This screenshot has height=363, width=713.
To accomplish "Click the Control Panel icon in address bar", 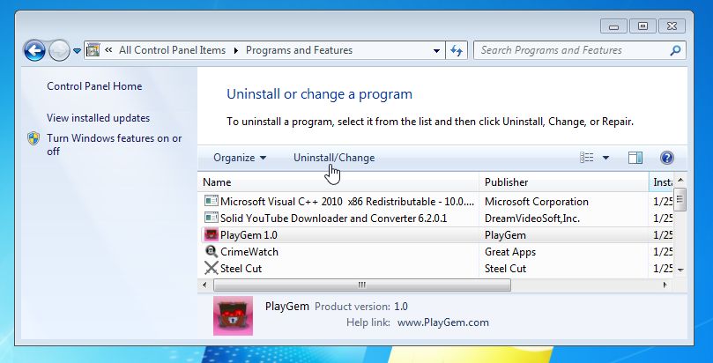I will click(93, 50).
